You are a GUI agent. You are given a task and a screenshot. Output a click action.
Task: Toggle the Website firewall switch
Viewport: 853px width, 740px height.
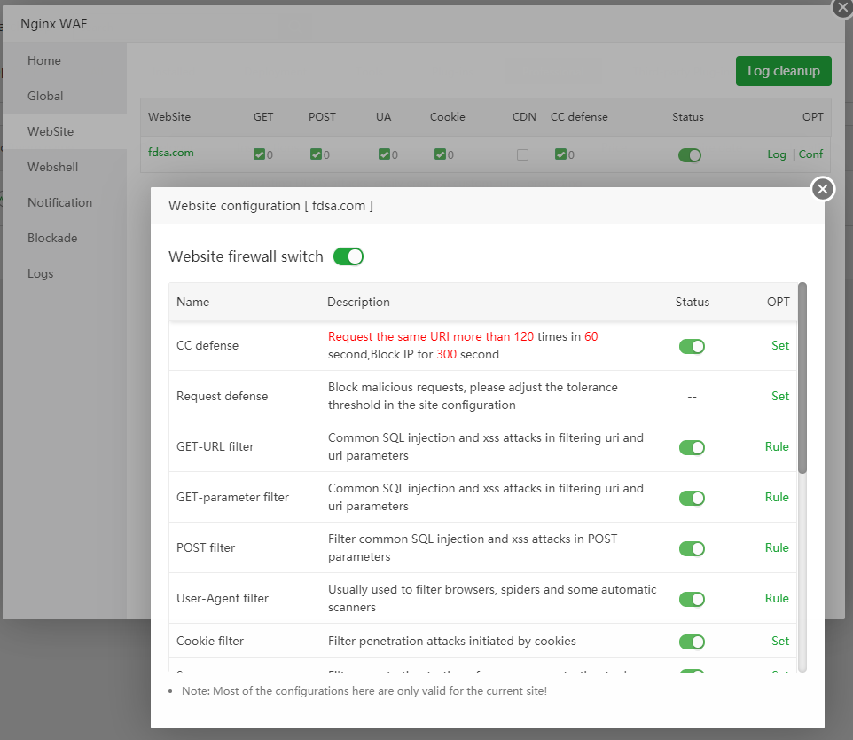348,256
